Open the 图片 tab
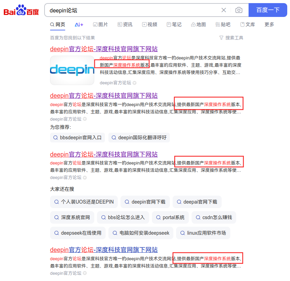 [100, 25]
